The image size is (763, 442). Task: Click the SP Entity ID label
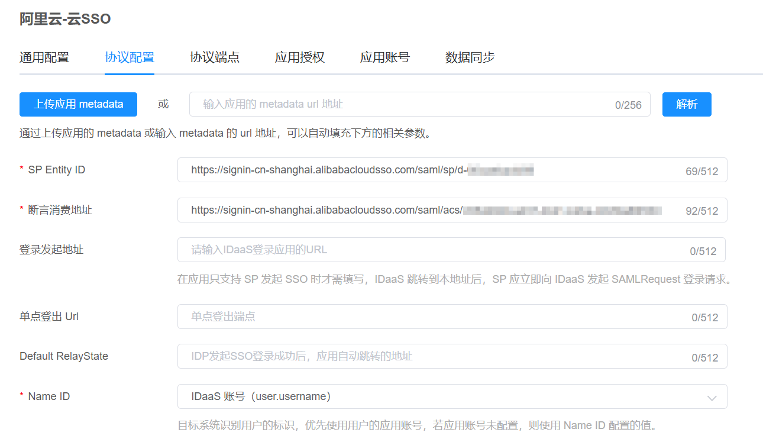pos(56,170)
